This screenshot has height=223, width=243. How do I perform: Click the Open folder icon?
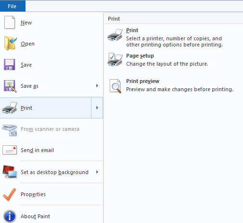(10, 43)
